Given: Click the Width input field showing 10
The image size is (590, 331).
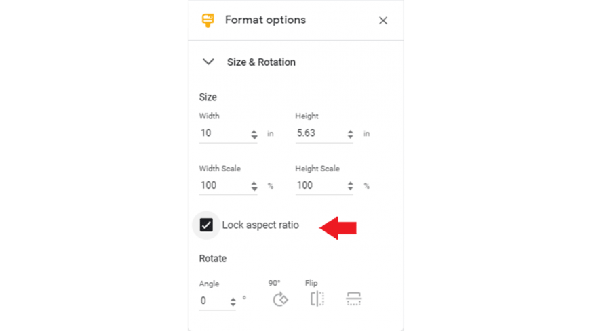Looking at the screenshot, I should click(228, 133).
